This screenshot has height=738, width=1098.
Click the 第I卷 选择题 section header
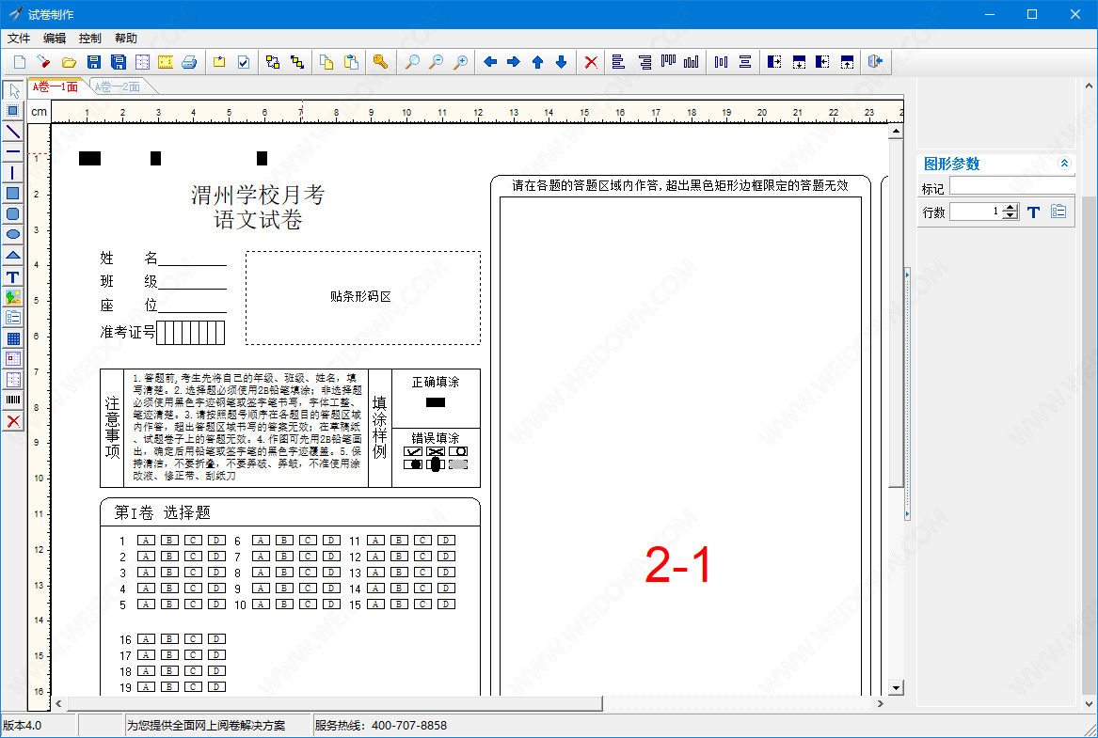pos(163,512)
